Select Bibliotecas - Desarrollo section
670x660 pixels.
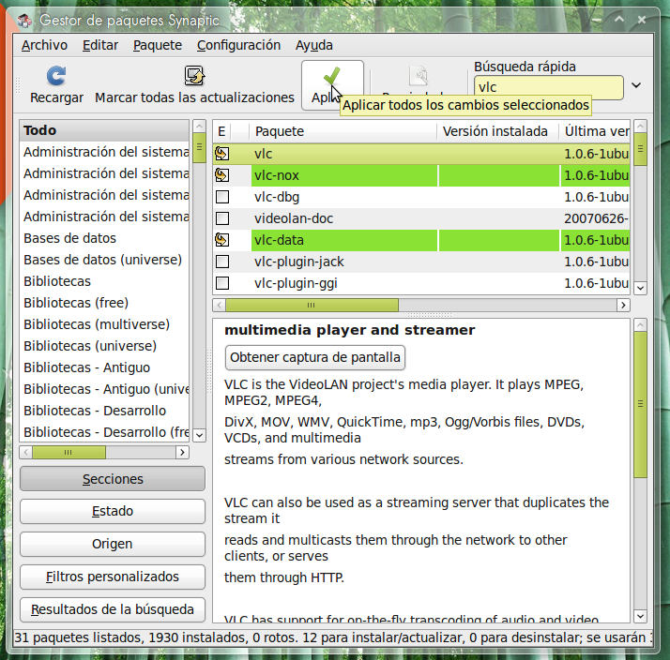click(104, 411)
